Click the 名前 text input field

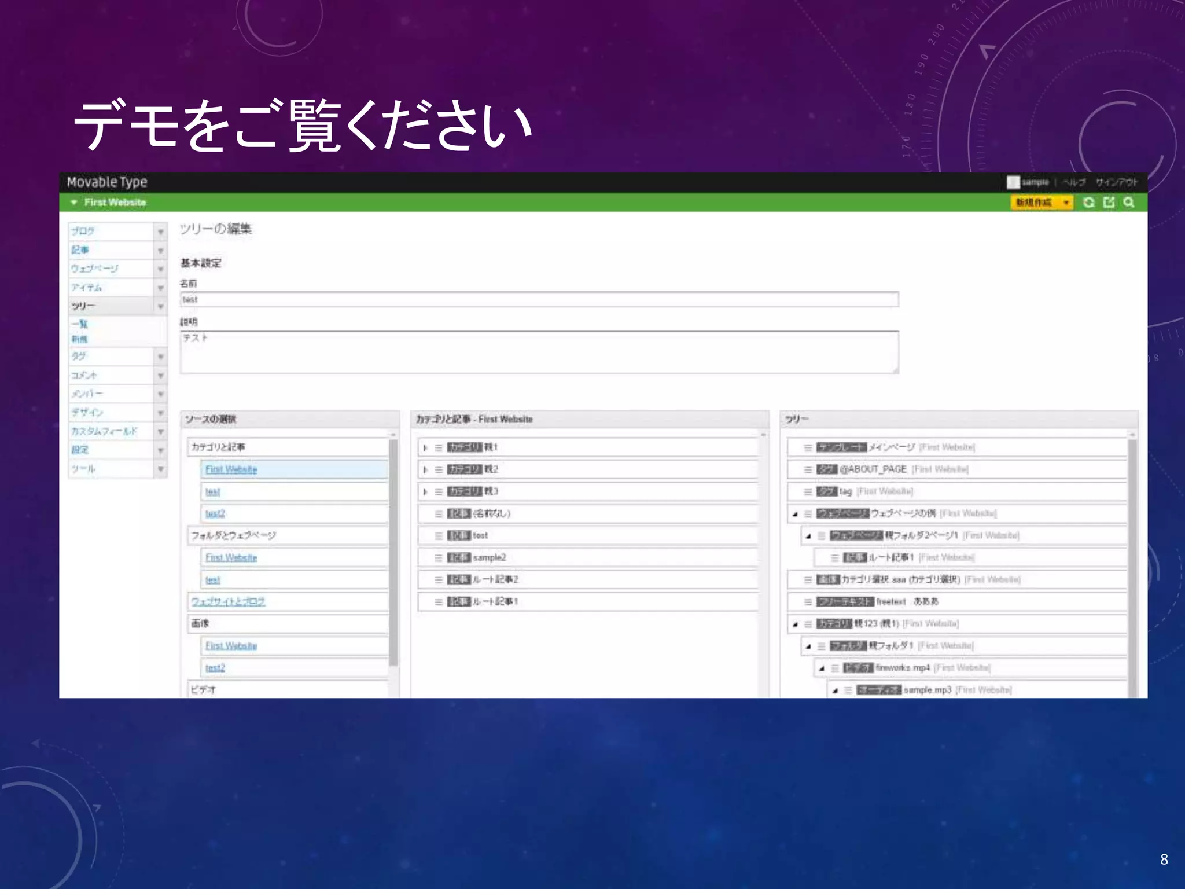(x=539, y=299)
